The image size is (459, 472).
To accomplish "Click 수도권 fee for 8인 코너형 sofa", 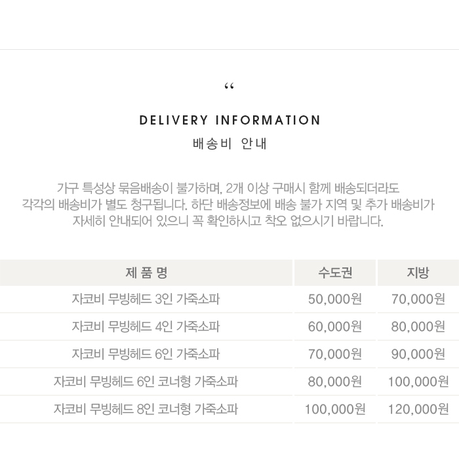I will coord(335,409).
